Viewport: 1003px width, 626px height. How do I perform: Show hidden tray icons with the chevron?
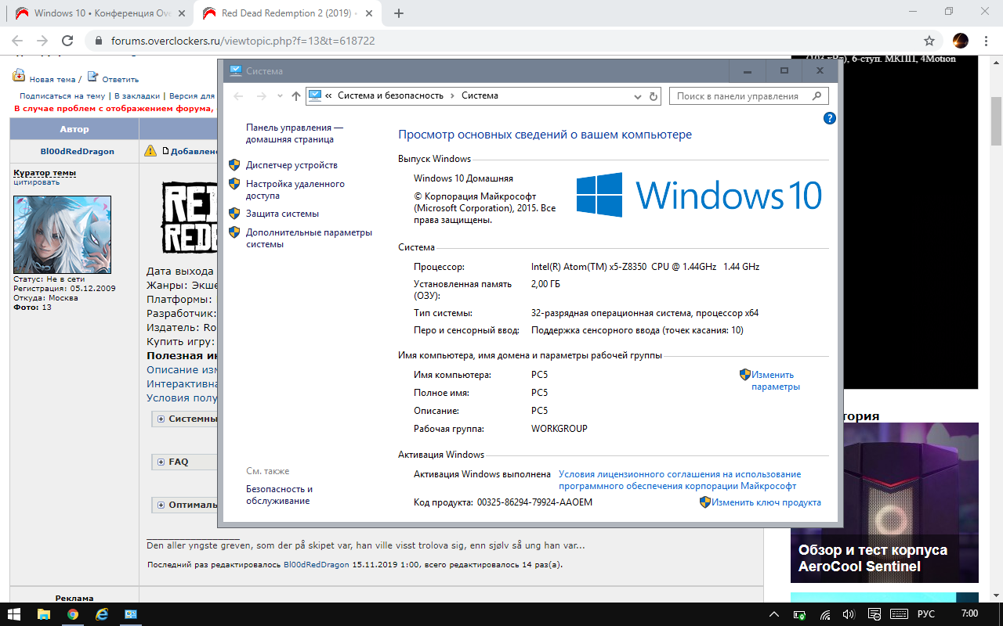[774, 614]
